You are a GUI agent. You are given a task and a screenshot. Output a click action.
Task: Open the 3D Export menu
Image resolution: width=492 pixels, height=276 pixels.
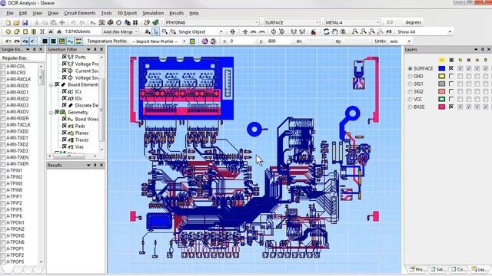(127, 13)
